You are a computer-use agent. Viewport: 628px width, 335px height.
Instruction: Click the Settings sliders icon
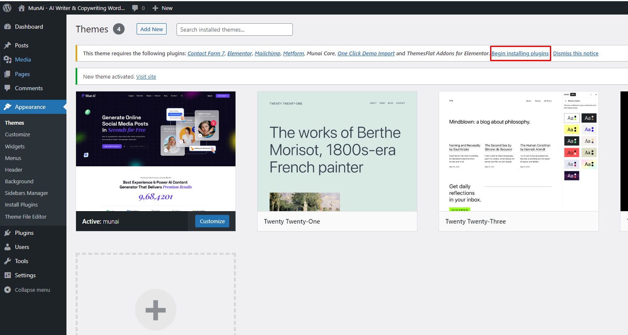pyautogui.click(x=7, y=275)
